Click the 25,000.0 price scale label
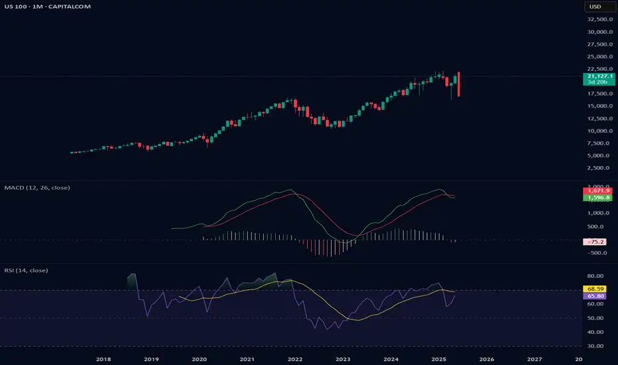 [x=600, y=56]
